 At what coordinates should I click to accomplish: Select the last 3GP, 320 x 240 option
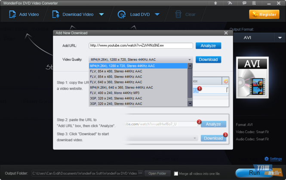(x=138, y=104)
